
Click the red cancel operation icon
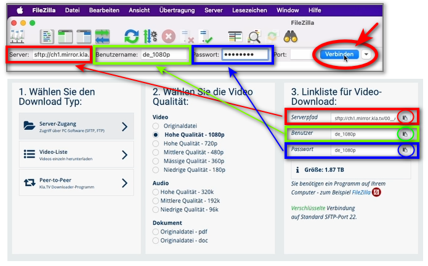coord(168,37)
